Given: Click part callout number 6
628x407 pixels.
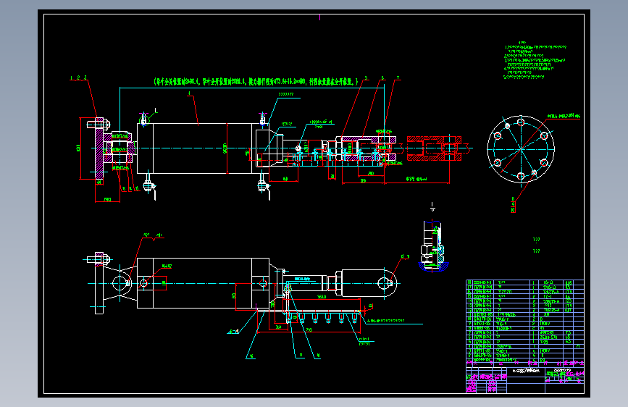Looking at the screenshot, I should point(382,78).
